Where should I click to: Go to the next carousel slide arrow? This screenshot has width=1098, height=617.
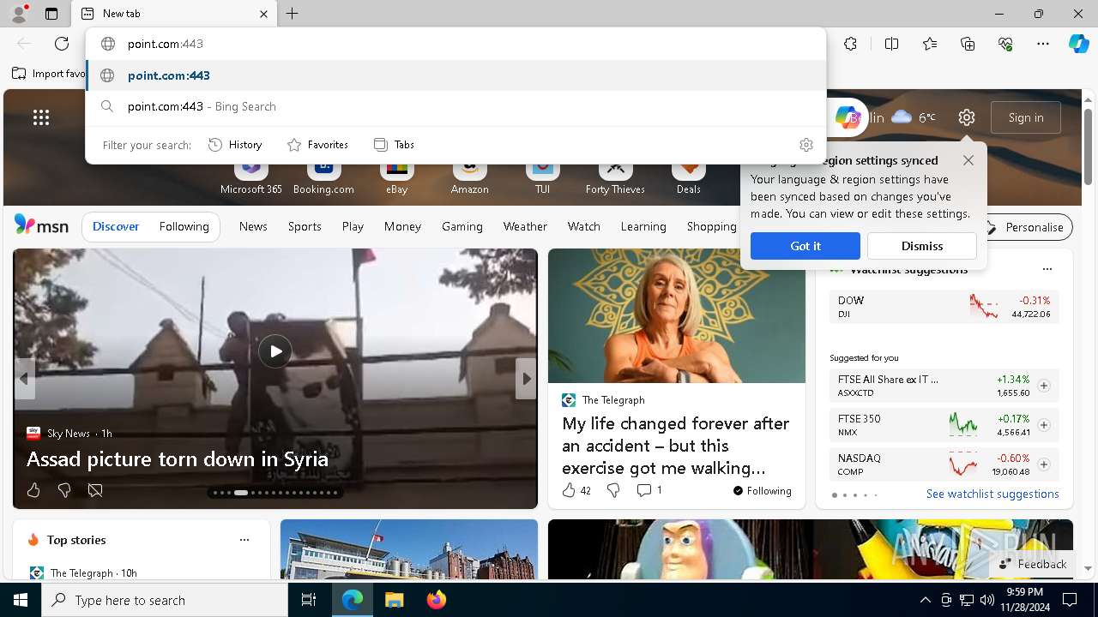526,379
